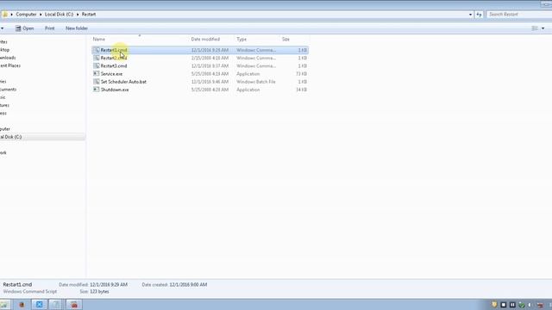
Task: Click the green tray icon
Action: 521,305
